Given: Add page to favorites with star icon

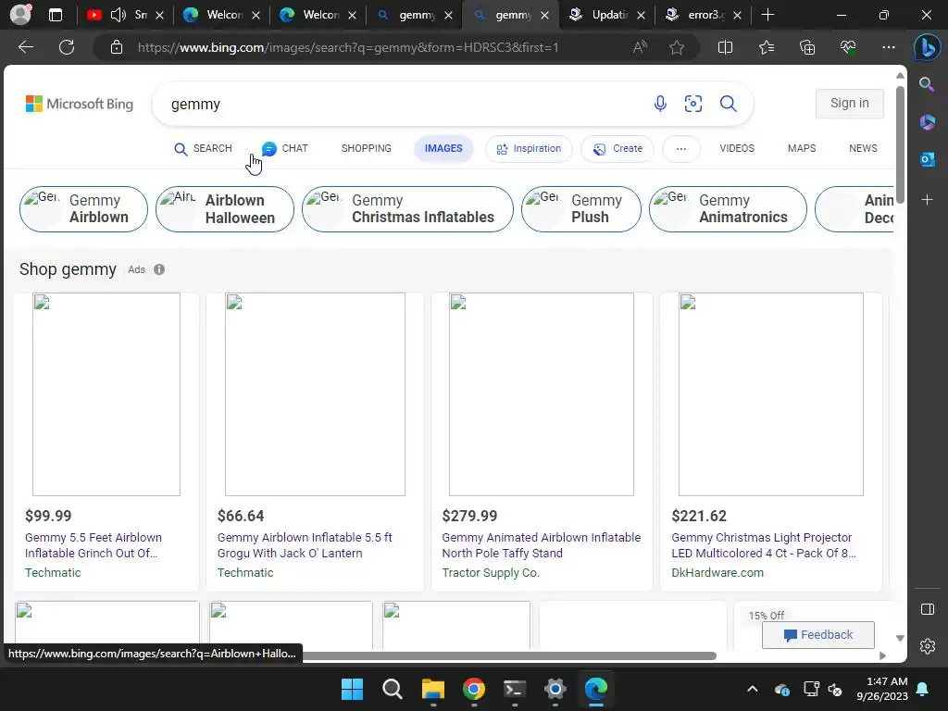Looking at the screenshot, I should coord(677,47).
